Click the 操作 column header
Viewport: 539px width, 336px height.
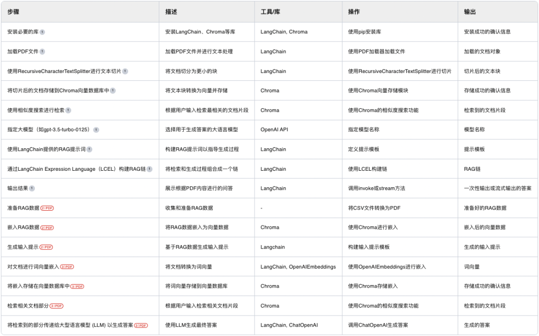pyautogui.click(x=354, y=11)
